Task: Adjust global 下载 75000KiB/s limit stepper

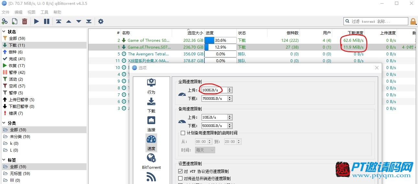Action: [230, 98]
